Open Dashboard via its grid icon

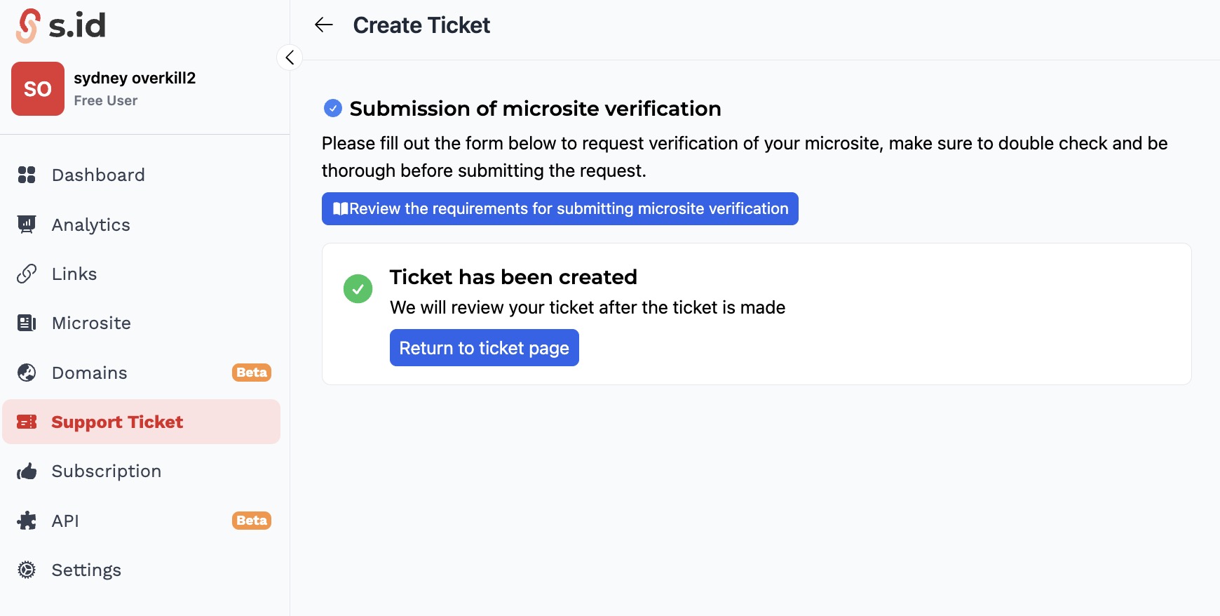pyautogui.click(x=27, y=175)
